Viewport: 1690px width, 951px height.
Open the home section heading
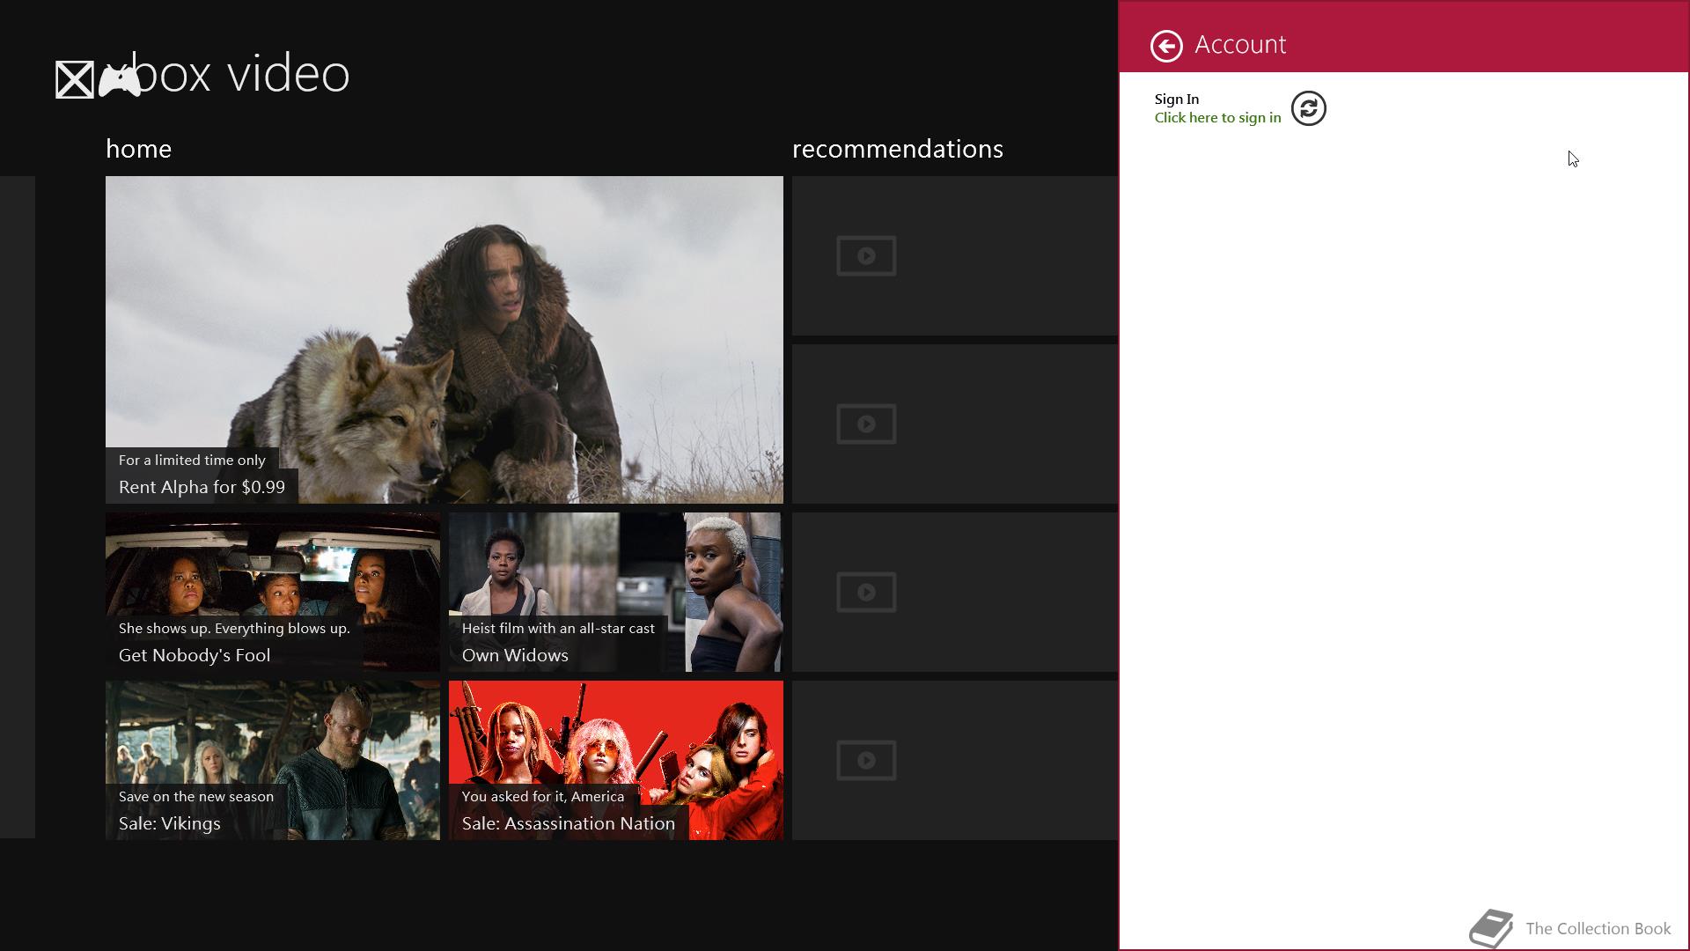138,149
